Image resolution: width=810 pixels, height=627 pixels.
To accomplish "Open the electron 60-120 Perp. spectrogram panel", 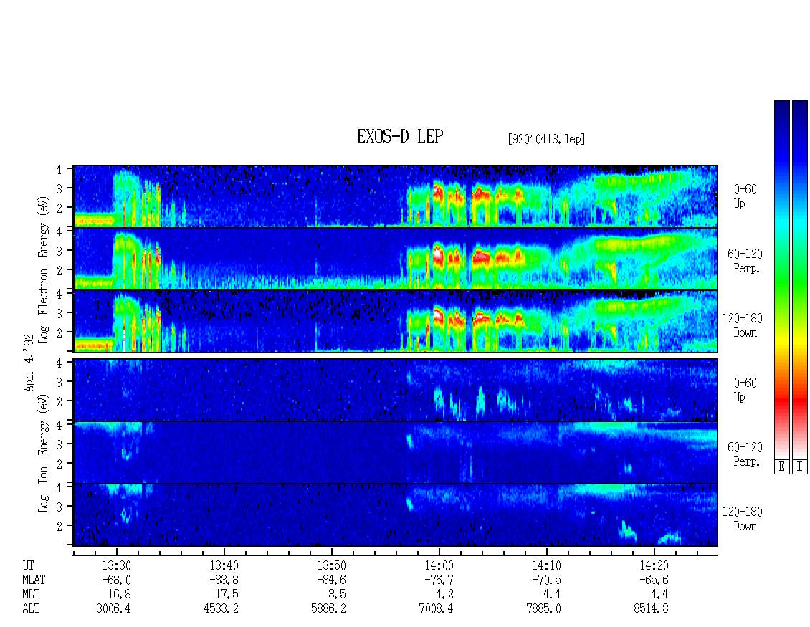I will point(395,259).
